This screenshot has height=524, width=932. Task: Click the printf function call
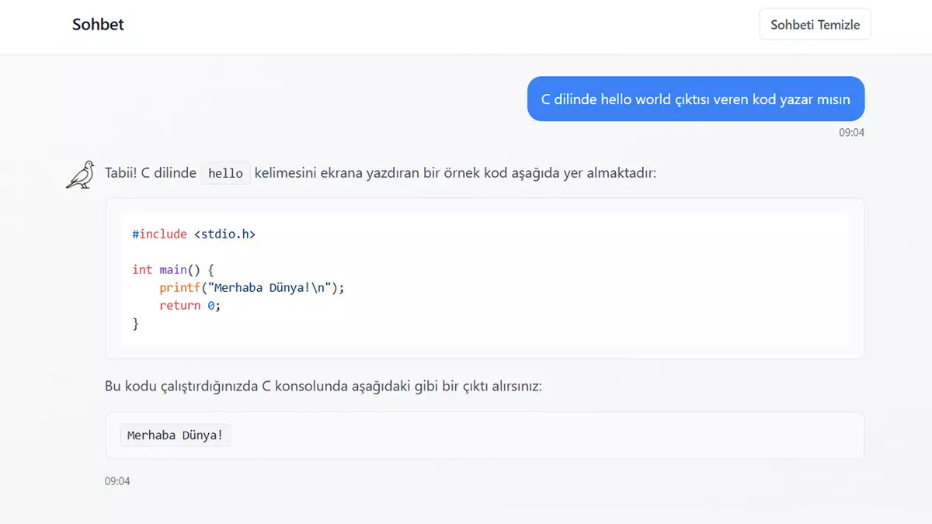(x=179, y=287)
